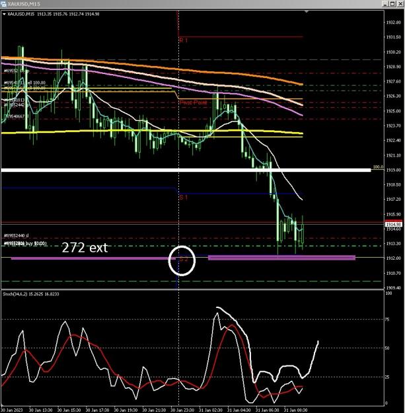Click the chart shift triangle marker at top
This screenshot has width=405, height=413.
[307, 12]
